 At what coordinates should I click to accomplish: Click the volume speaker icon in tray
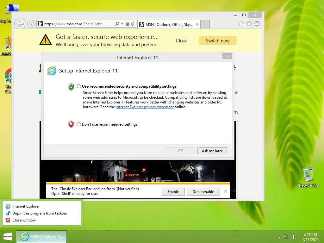coord(294,237)
